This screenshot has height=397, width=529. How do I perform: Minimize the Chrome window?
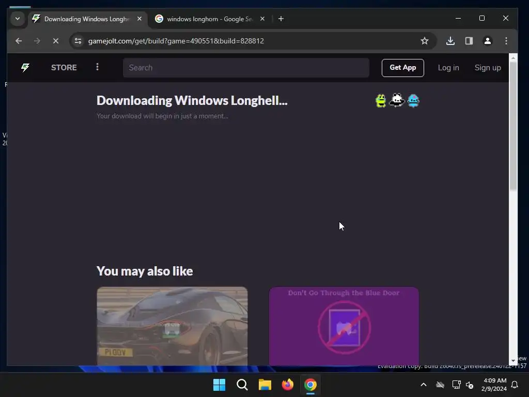pyautogui.click(x=458, y=18)
